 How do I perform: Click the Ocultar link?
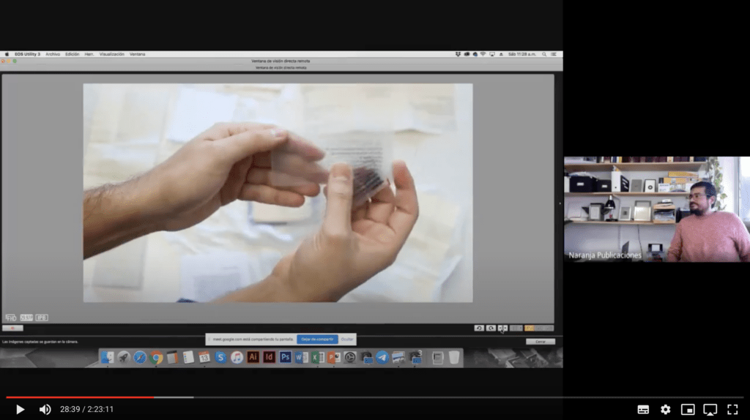[x=347, y=340]
